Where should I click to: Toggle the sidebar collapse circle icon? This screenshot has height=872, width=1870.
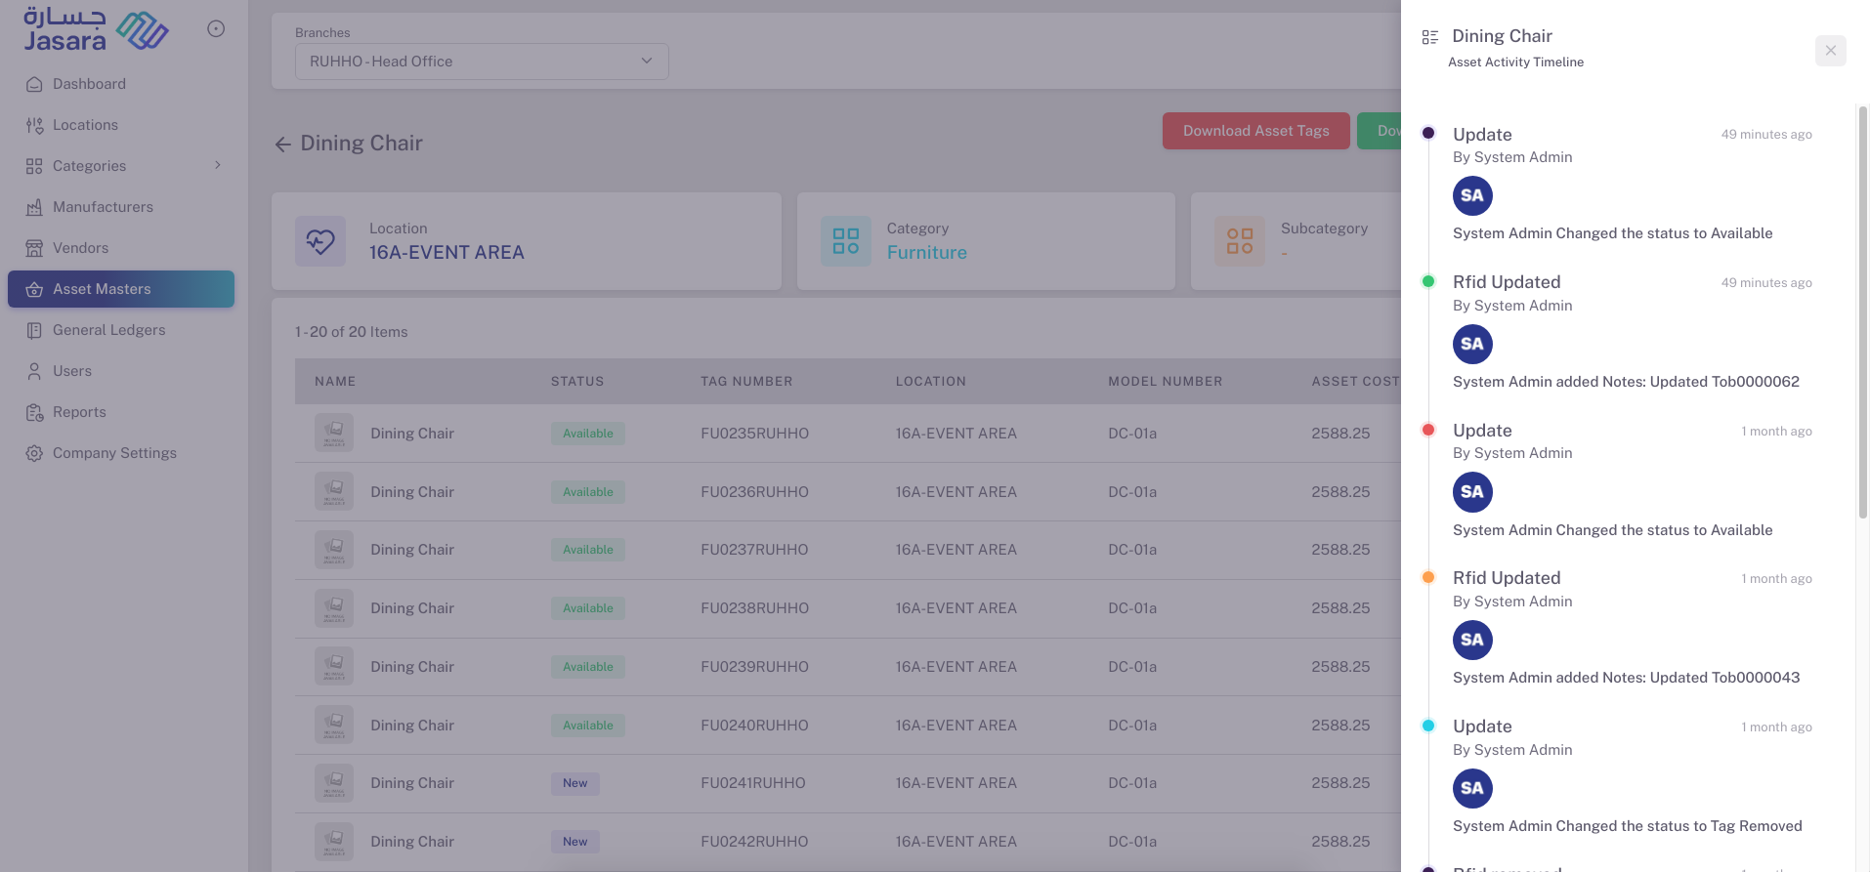point(216,29)
